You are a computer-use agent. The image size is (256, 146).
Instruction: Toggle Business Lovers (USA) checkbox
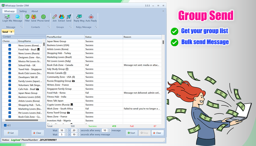click(x=10, y=97)
